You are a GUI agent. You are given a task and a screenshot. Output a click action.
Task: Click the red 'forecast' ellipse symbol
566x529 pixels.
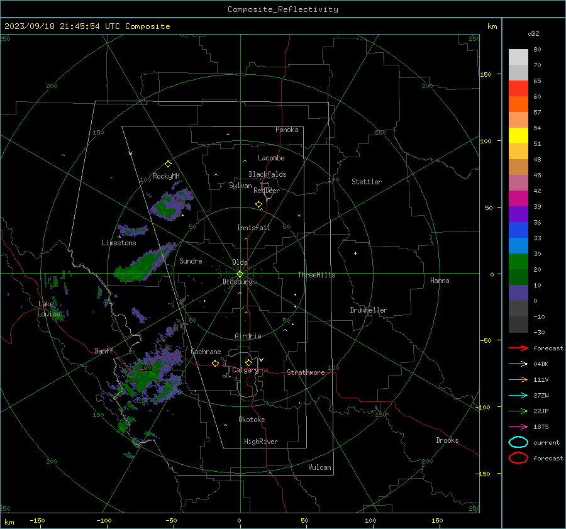click(518, 458)
